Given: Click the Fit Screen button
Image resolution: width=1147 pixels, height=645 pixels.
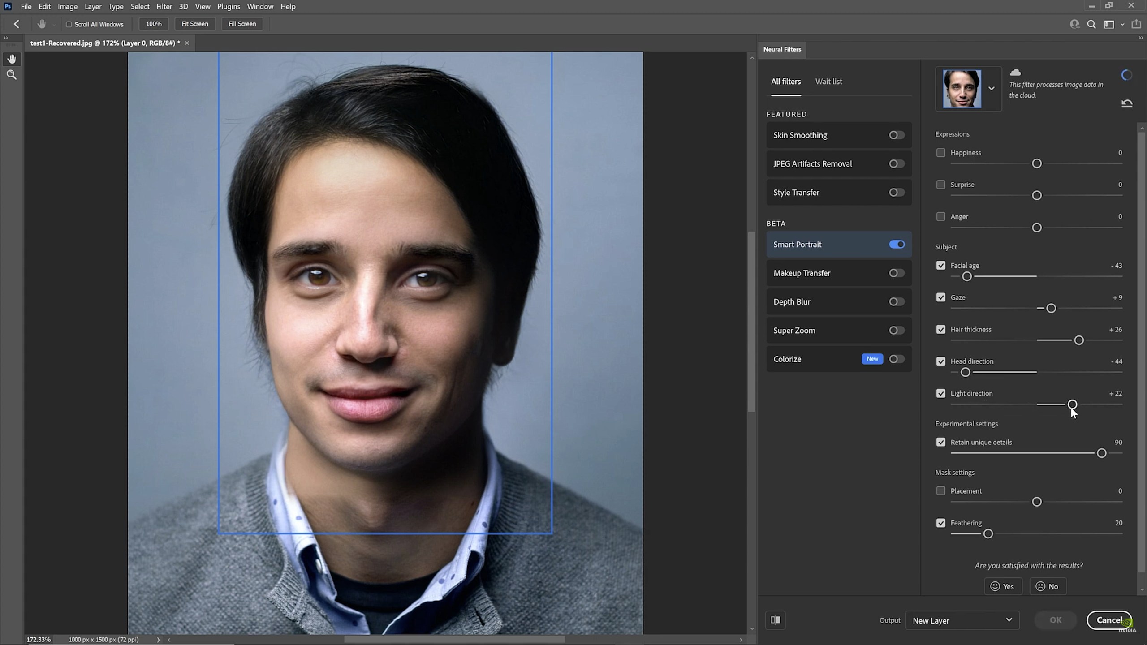Looking at the screenshot, I should point(194,24).
